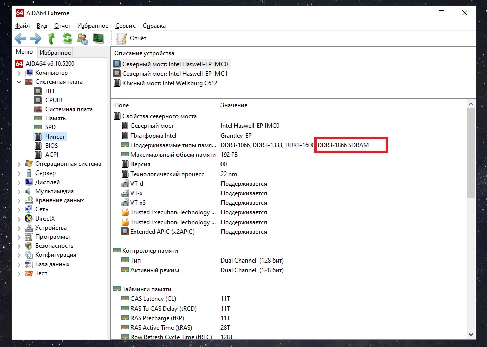
Task: Click the scrollbar up arrow
Action: point(471,104)
